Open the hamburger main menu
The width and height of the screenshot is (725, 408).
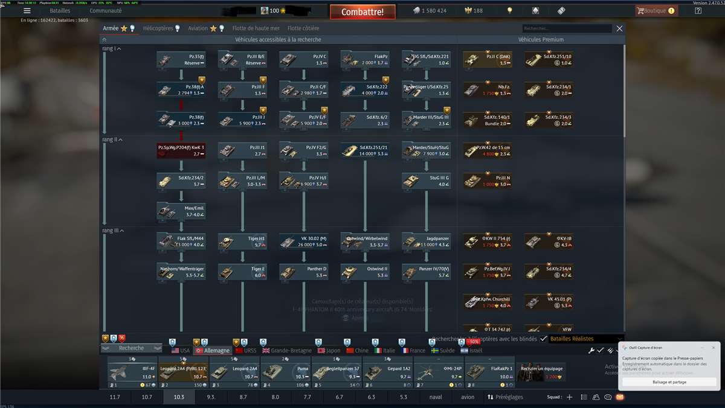[x=27, y=11]
